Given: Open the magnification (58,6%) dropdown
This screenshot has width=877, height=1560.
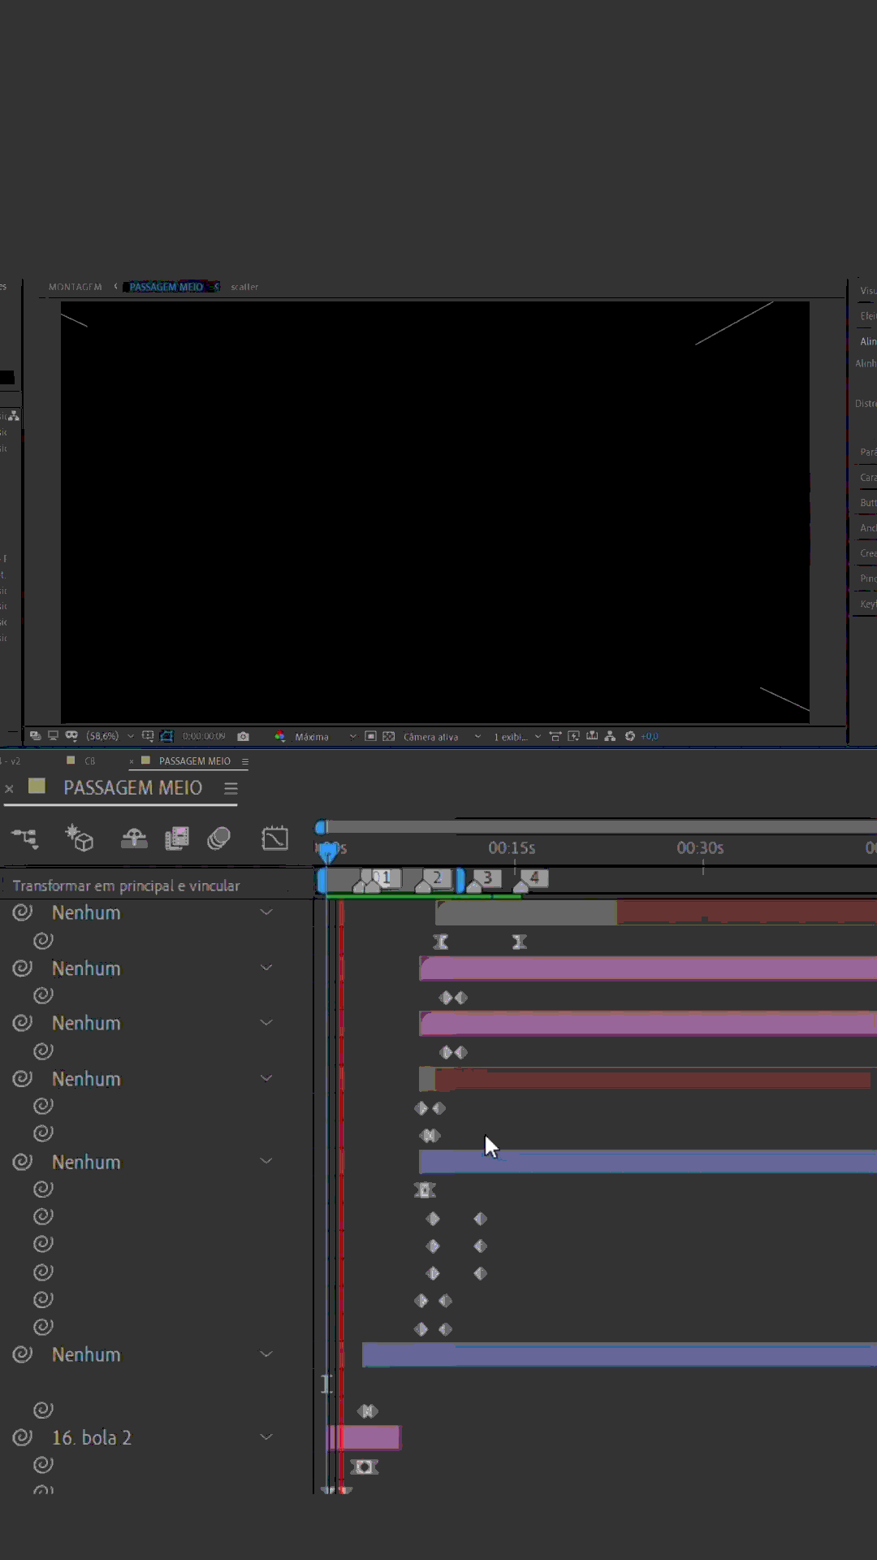Looking at the screenshot, I should [110, 736].
